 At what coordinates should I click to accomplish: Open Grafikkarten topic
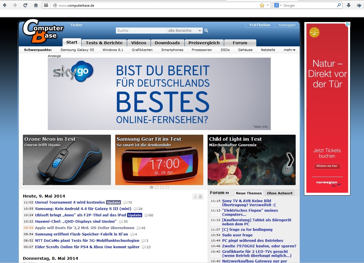tap(142, 50)
